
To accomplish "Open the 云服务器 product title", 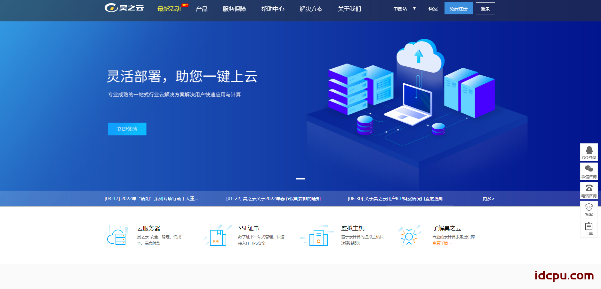I will (149, 228).
